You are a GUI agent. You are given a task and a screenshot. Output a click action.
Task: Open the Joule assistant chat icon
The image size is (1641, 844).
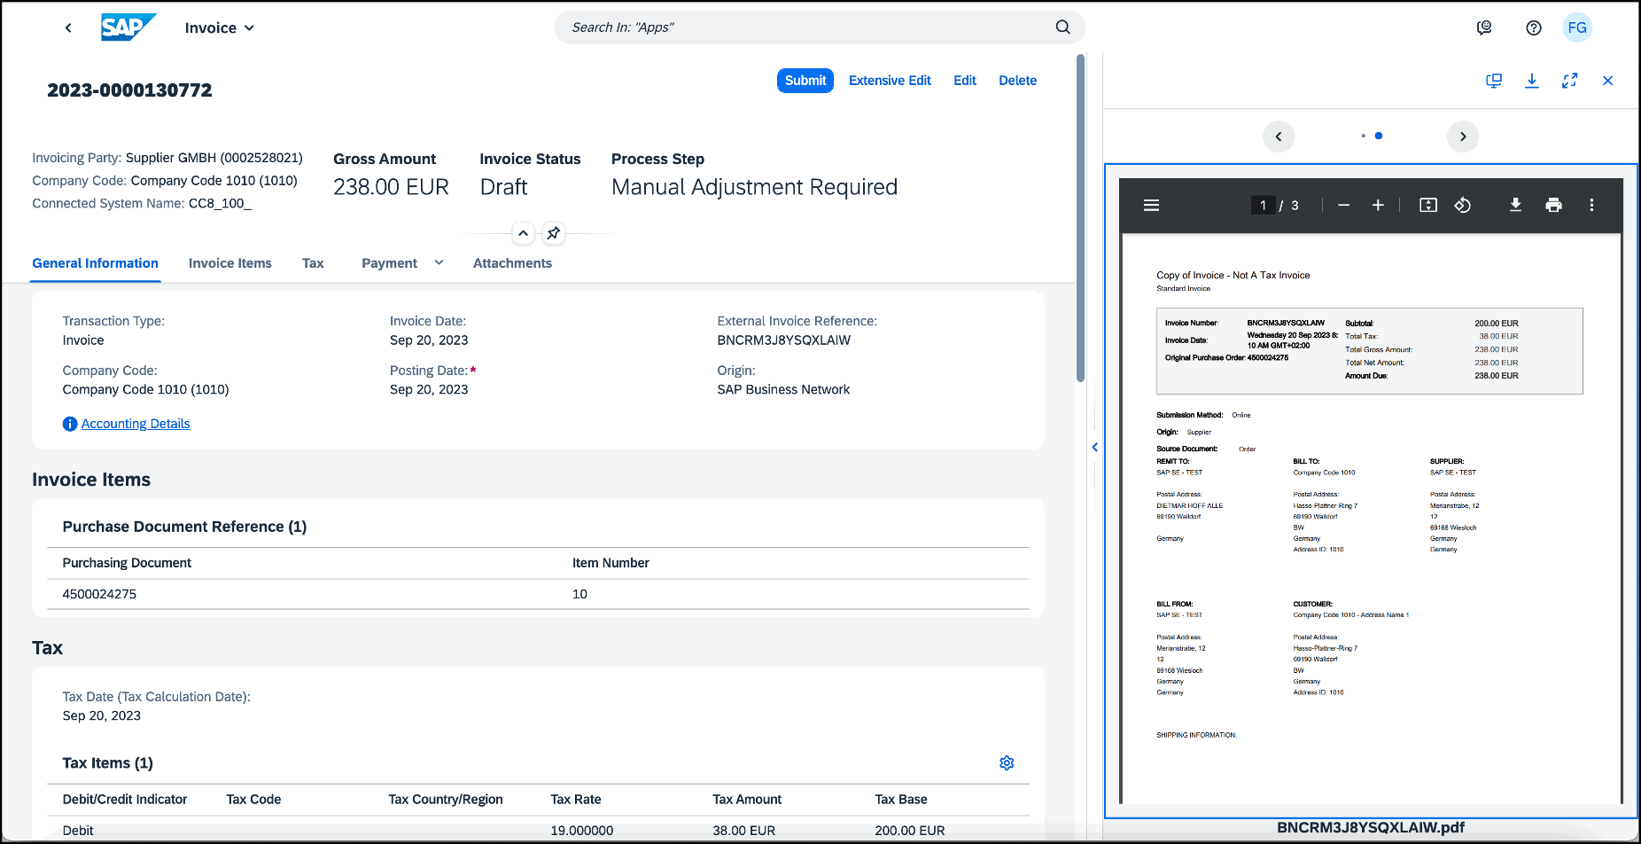(x=1484, y=27)
